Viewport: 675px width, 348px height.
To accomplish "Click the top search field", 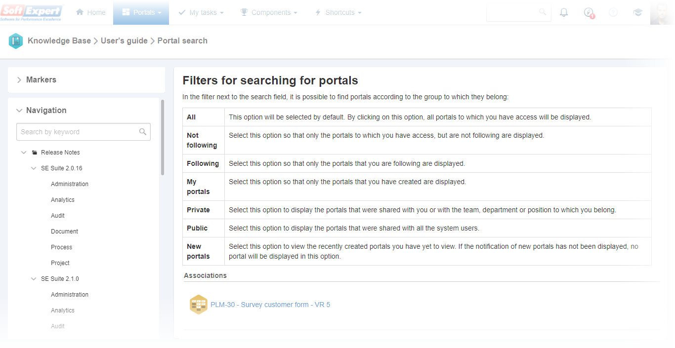I will click(519, 12).
